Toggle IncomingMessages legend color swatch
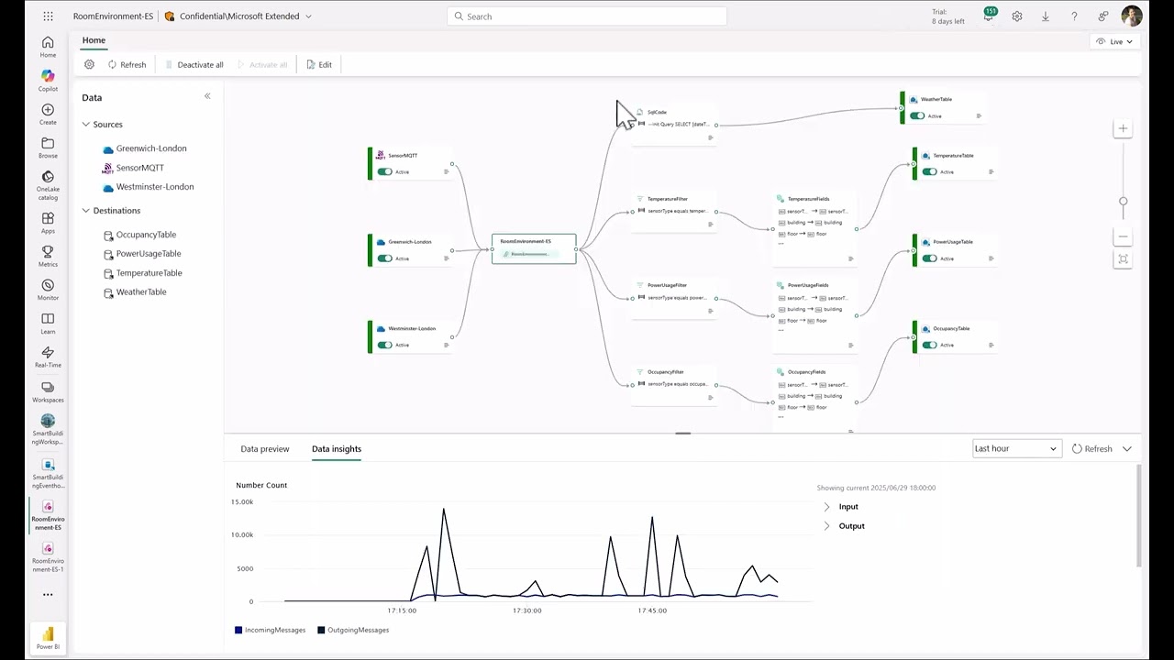 238,630
